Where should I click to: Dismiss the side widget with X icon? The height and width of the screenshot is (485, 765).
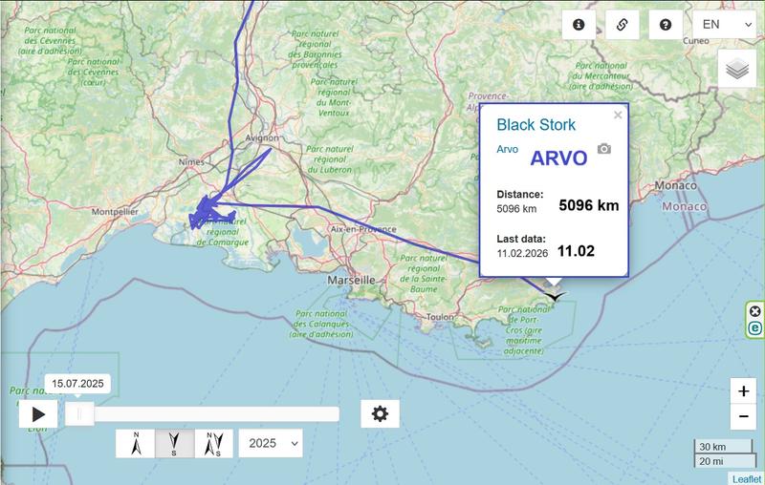[754, 311]
